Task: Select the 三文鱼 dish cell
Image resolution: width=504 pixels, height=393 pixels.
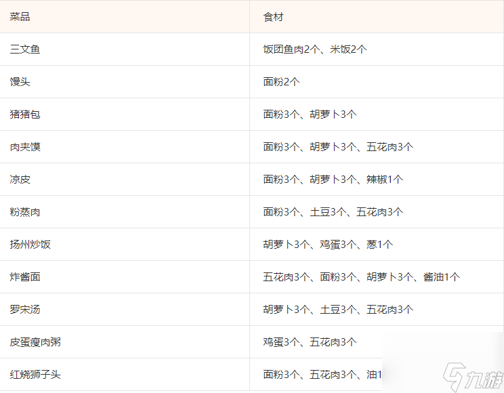Action: (x=25, y=49)
